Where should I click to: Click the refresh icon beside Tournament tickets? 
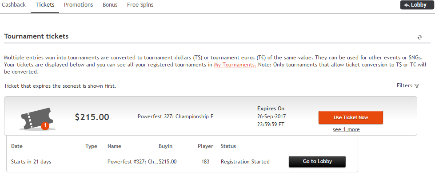point(419,37)
